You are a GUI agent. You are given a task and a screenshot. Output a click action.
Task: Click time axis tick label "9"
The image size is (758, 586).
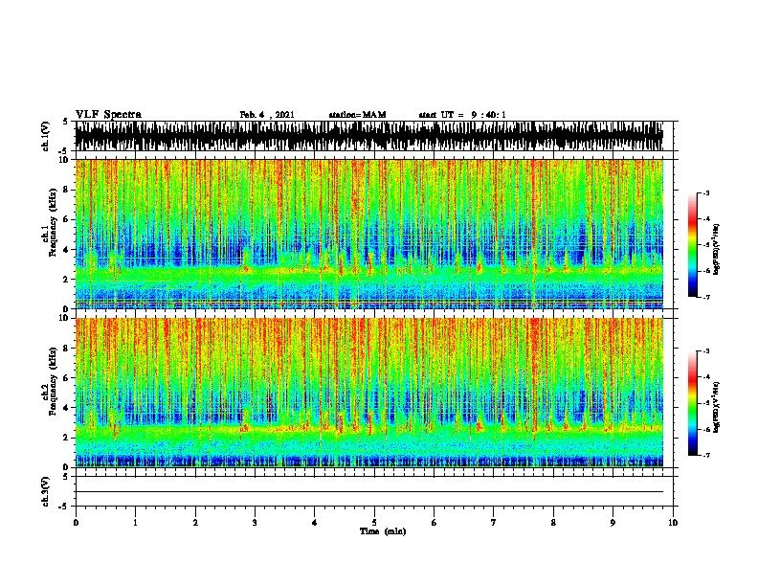[613, 522]
